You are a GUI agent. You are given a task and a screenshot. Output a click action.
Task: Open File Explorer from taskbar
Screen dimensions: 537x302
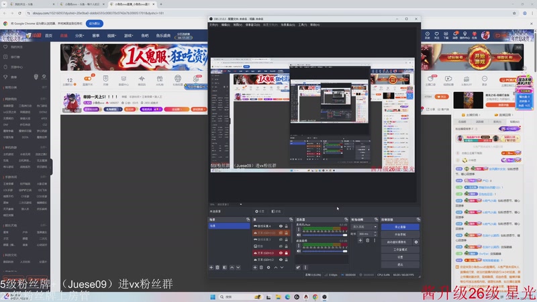coord(278,297)
